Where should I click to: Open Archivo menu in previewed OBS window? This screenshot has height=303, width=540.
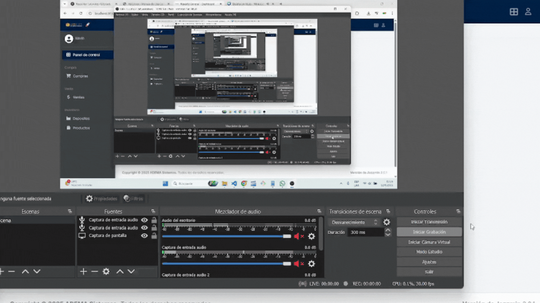point(122,15)
